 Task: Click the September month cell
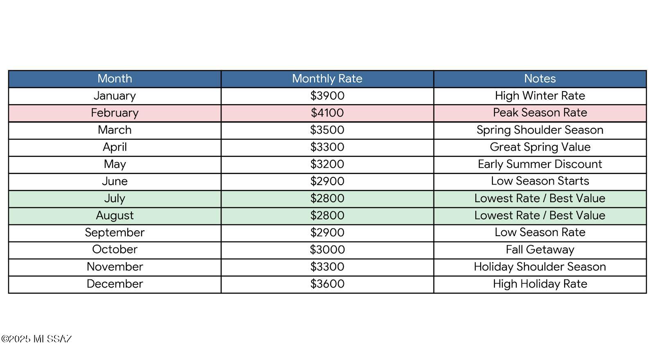(115, 233)
